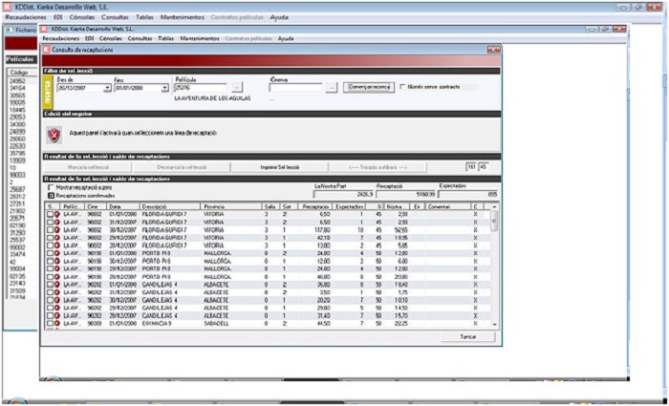Tick the checkbox of PORTO PI 8 29/12/2007 row
This screenshot has width=669, height=406.
pos(50,269)
